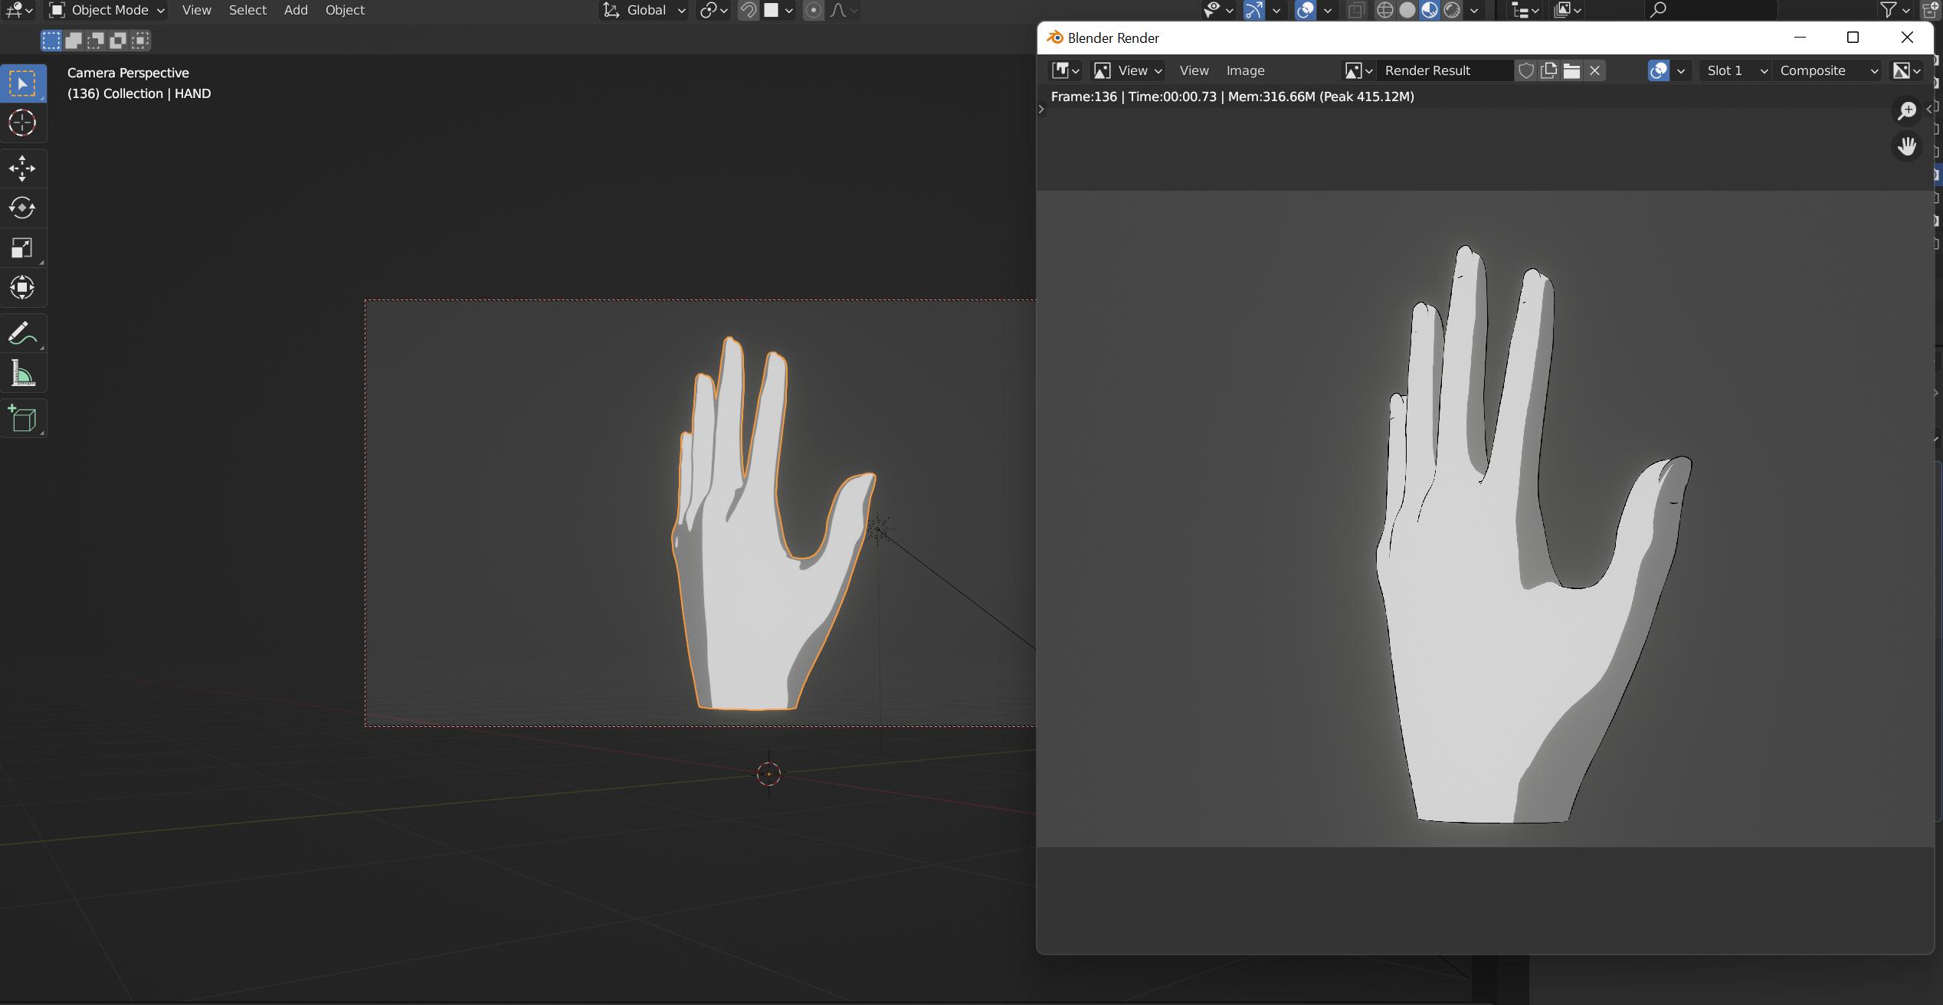The height and width of the screenshot is (1005, 1943).
Task: Open viewport overlays options arrow
Action: [1328, 10]
